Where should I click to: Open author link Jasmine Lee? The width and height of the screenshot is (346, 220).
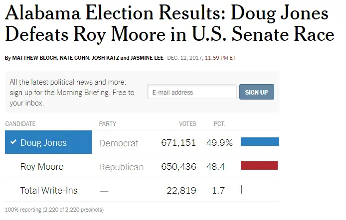tap(148, 58)
